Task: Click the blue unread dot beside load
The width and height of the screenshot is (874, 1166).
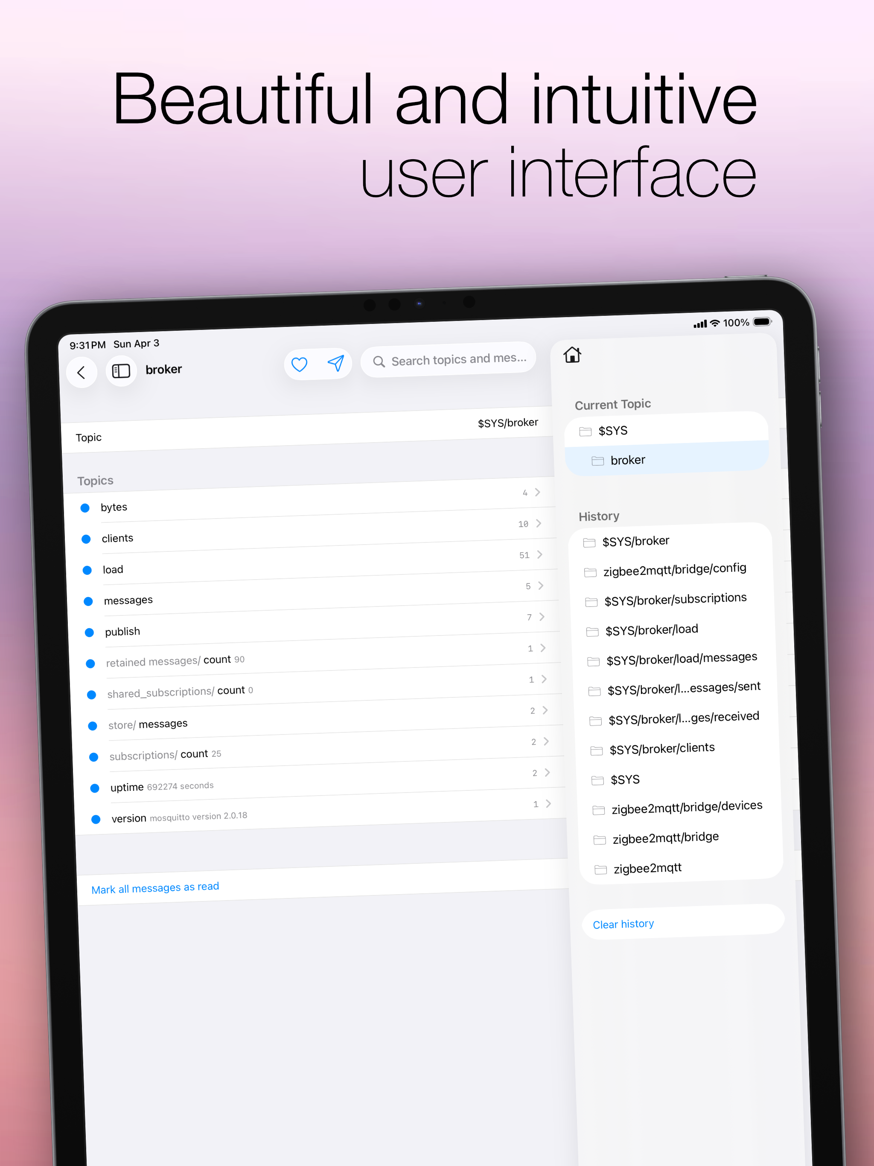Action: pos(87,570)
